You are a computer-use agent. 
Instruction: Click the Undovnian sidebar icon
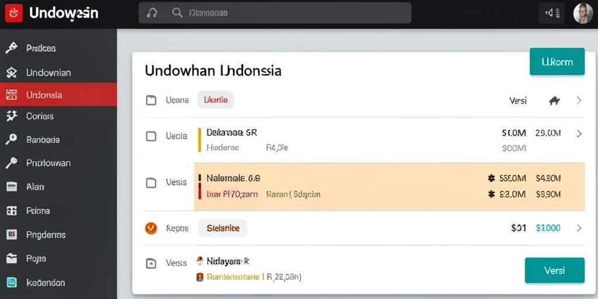(x=12, y=72)
